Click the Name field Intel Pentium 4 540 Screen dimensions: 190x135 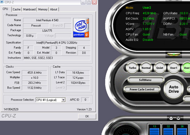[47, 20]
